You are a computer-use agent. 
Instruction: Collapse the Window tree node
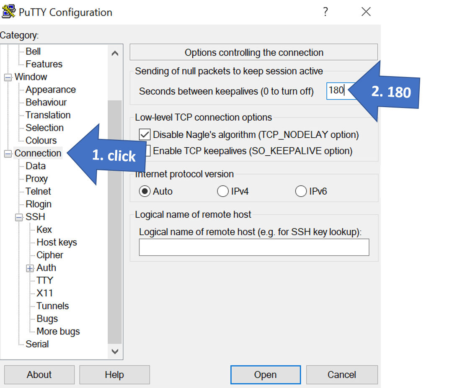click(8, 77)
